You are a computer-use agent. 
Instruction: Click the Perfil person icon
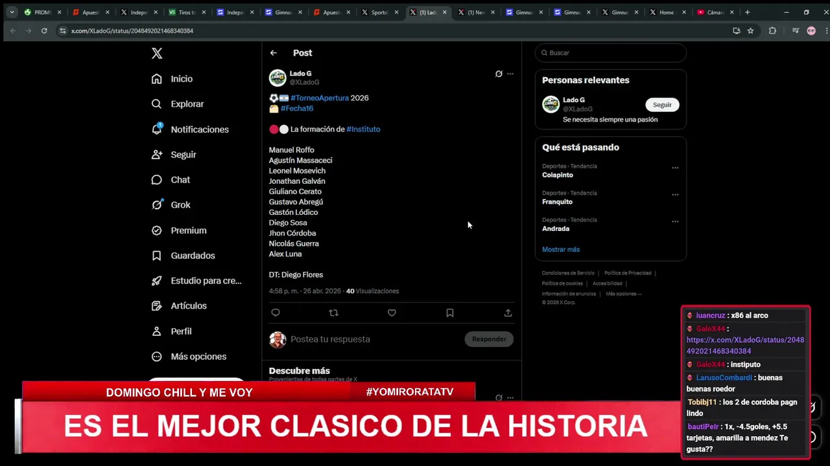(x=156, y=331)
